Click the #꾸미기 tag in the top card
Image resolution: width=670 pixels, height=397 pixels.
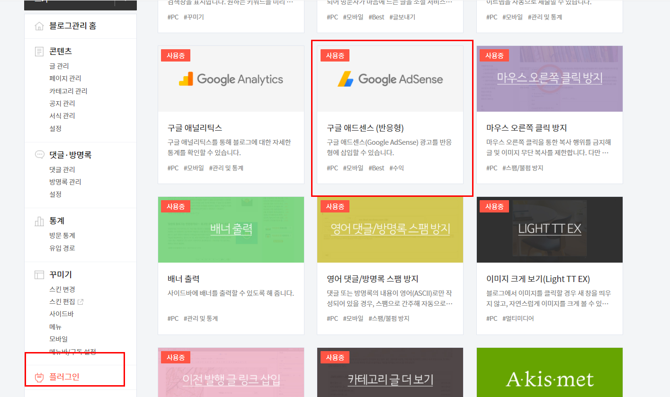pos(194,17)
